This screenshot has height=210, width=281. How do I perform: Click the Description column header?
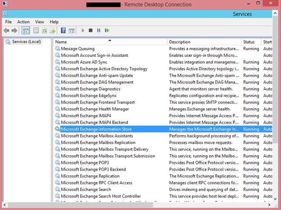[x=180, y=42]
